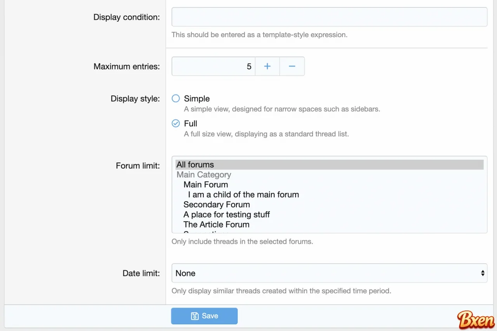Image resolution: width=497 pixels, height=331 pixels.
Task: Click the Display condition text field
Action: tap(329, 17)
